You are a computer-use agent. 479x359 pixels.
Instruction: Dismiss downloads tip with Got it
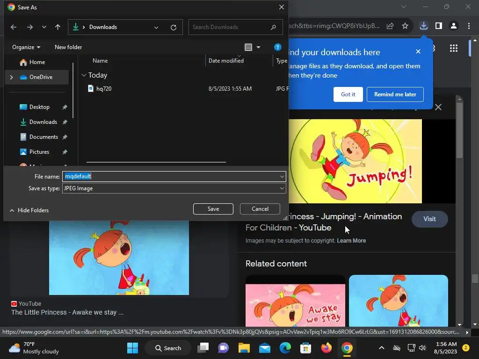(348, 94)
